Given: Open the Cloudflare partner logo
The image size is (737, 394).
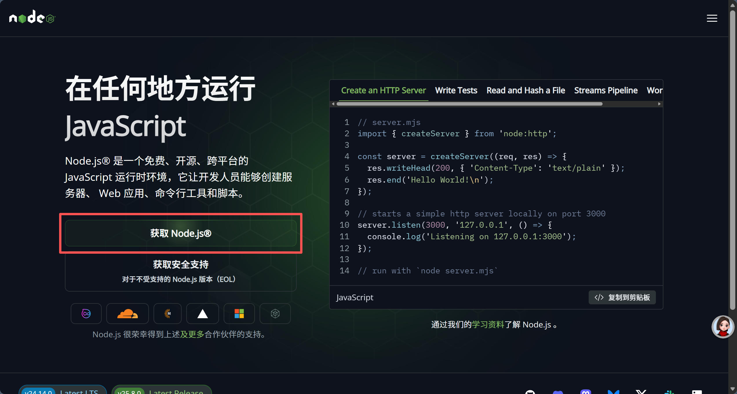Looking at the screenshot, I should [x=127, y=314].
